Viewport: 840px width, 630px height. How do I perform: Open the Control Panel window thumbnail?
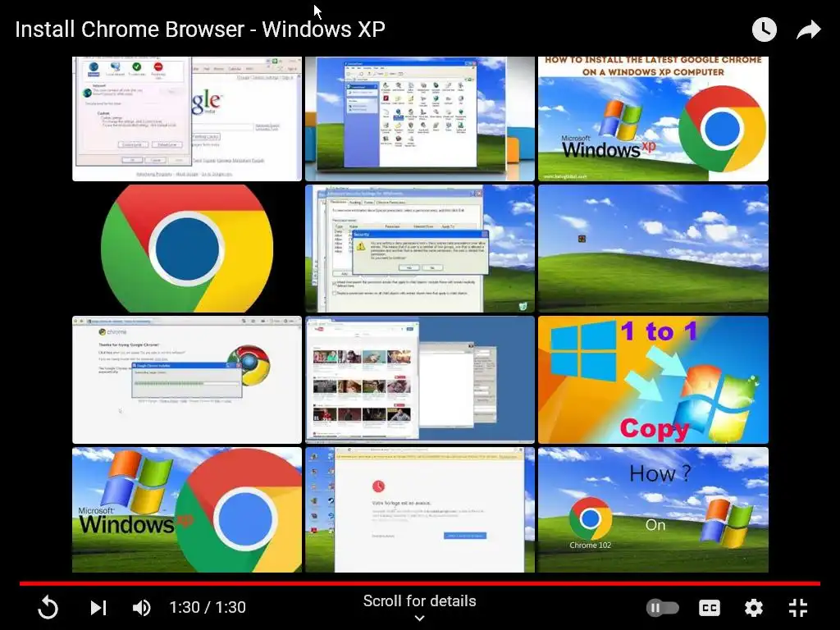click(420, 119)
